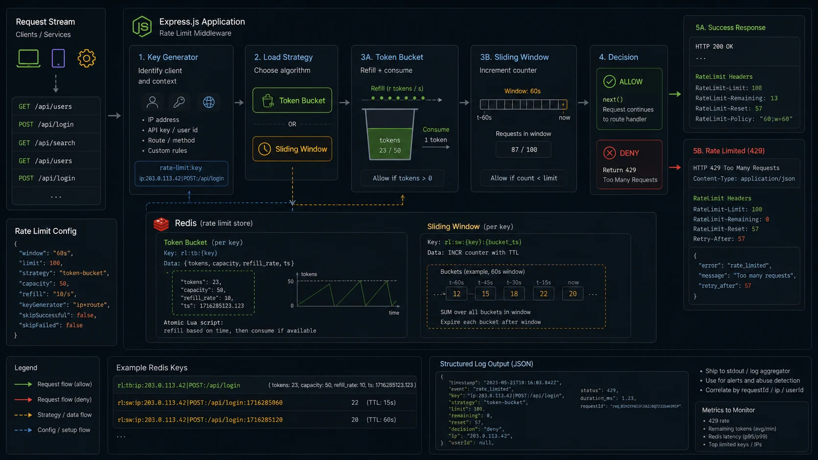
Task: Click the '5B. Rate Limited (429)' heading
Action: click(728, 151)
